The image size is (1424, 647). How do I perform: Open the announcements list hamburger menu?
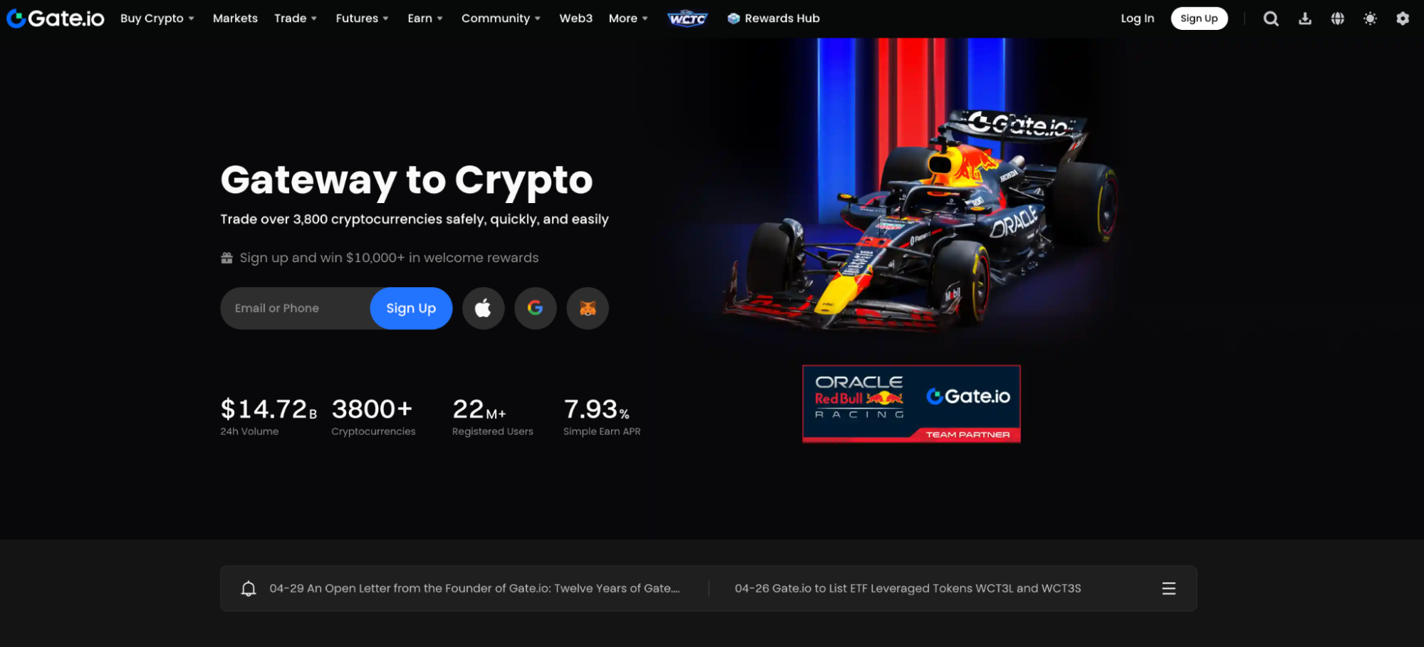1168,589
